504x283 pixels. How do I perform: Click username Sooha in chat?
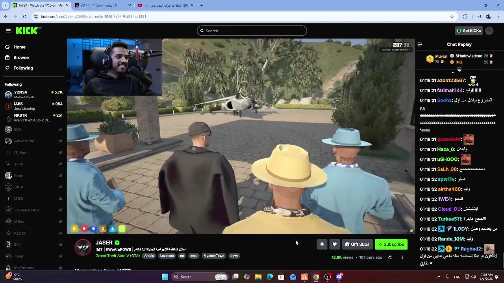click(x=444, y=100)
